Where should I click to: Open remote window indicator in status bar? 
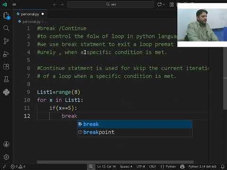(x=5, y=166)
